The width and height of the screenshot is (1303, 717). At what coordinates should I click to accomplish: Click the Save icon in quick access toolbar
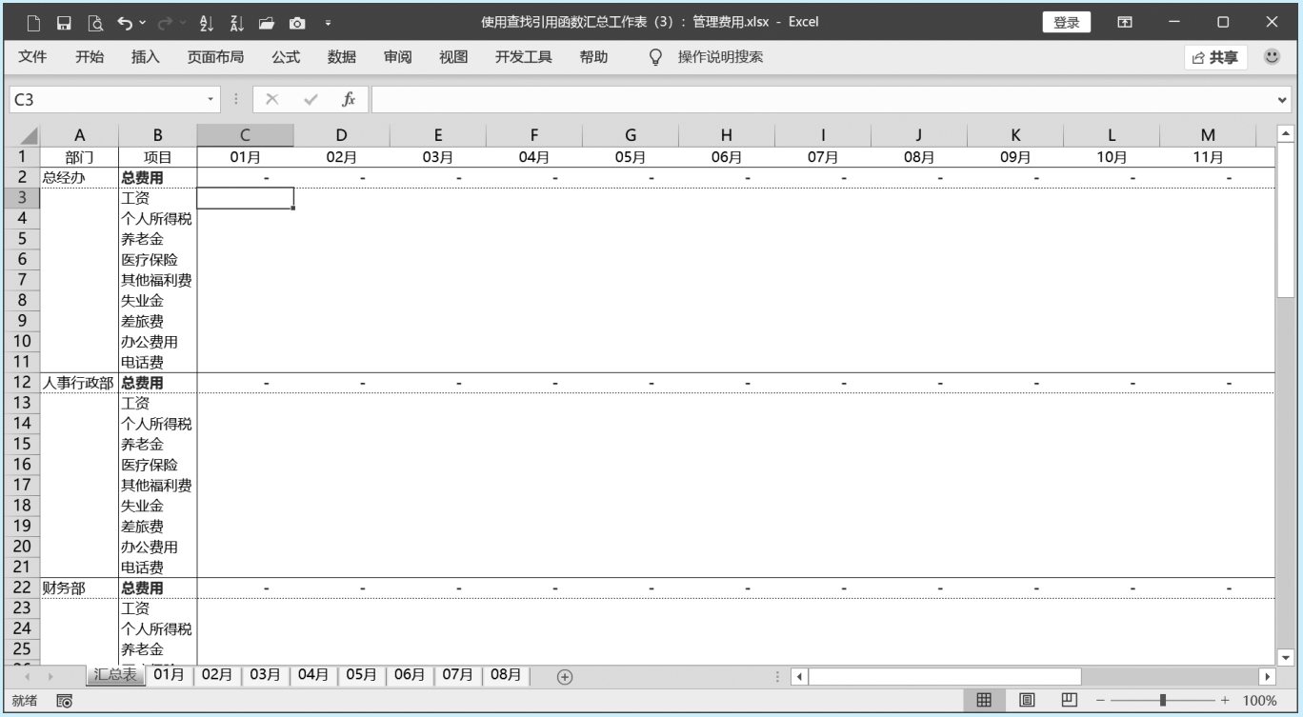[64, 22]
